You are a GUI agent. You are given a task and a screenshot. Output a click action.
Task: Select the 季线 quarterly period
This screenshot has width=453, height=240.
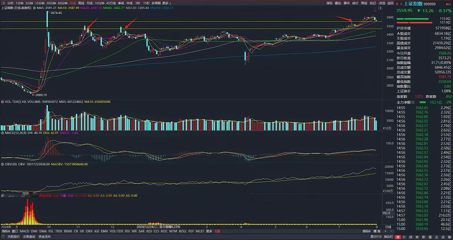(x=121, y=3)
